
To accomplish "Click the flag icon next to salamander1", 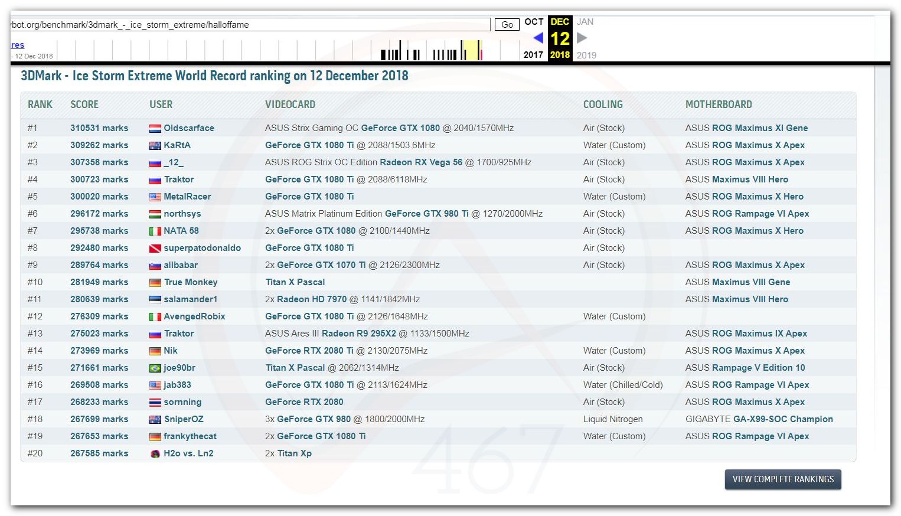I will [x=155, y=300].
